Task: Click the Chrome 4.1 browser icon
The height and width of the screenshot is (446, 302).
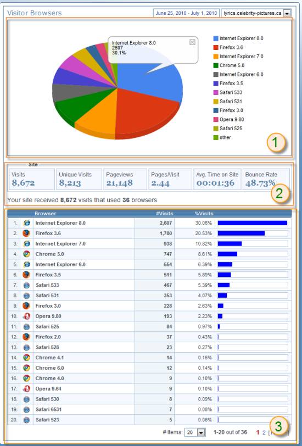Action: [x=26, y=358]
